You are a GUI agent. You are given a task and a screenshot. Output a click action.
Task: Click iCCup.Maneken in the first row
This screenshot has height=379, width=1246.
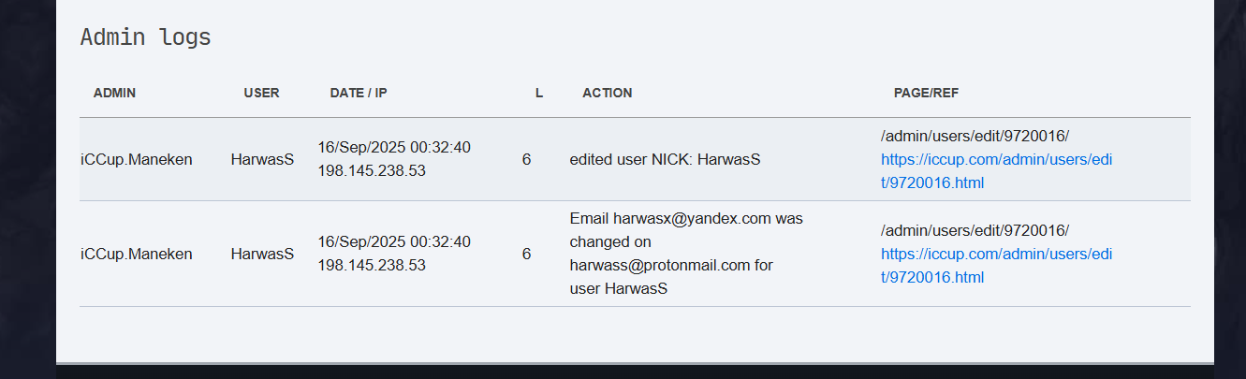[137, 160]
